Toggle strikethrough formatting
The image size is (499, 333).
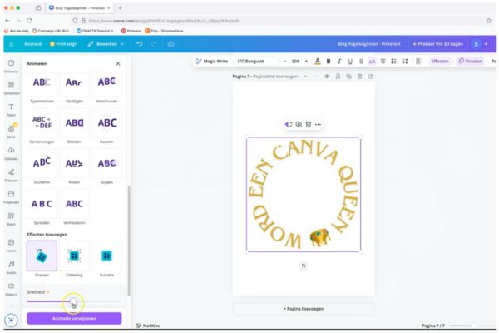point(361,61)
